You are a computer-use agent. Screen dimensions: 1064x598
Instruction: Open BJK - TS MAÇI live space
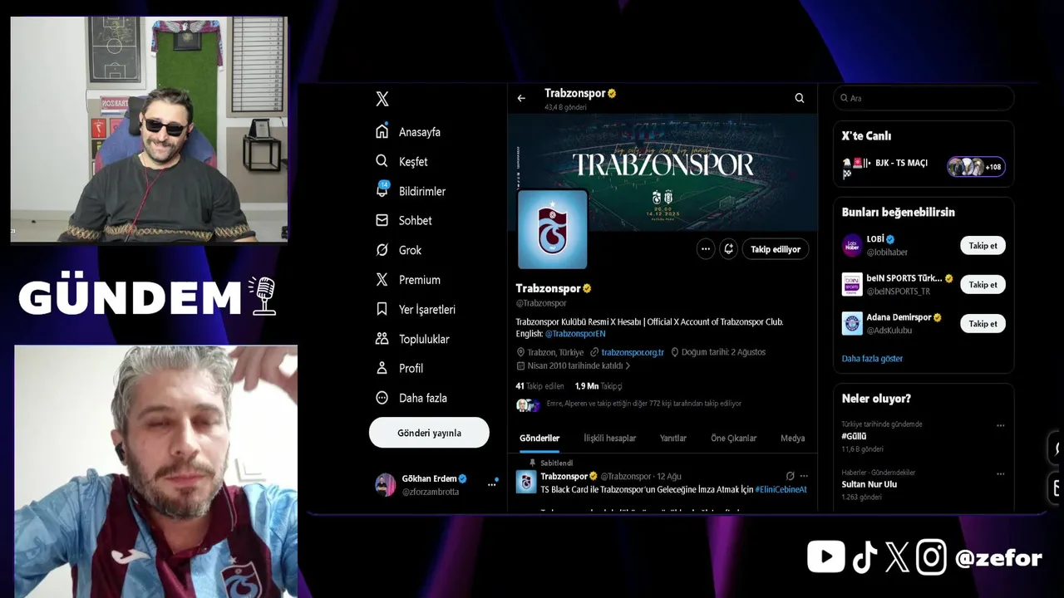[x=900, y=164]
